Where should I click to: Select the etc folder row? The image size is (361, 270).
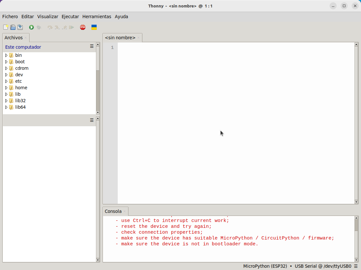(x=49, y=81)
